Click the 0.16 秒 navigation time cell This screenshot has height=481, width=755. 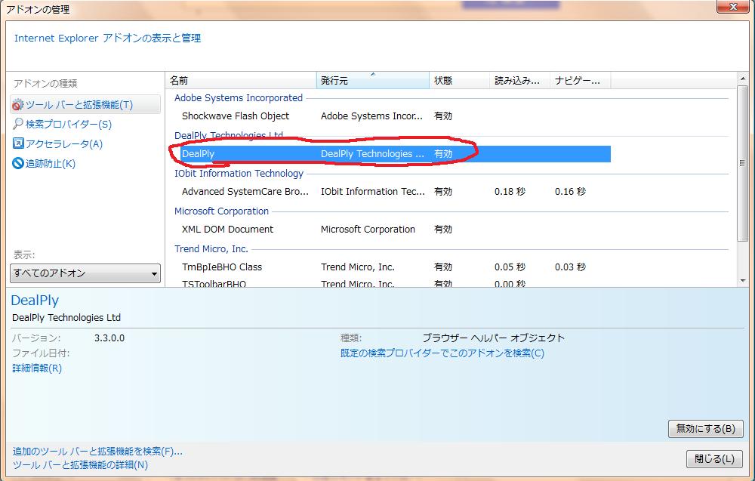coord(570,192)
